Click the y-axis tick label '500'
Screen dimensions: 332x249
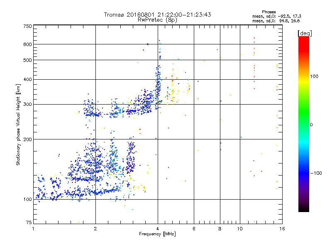pyautogui.click(x=27, y=60)
